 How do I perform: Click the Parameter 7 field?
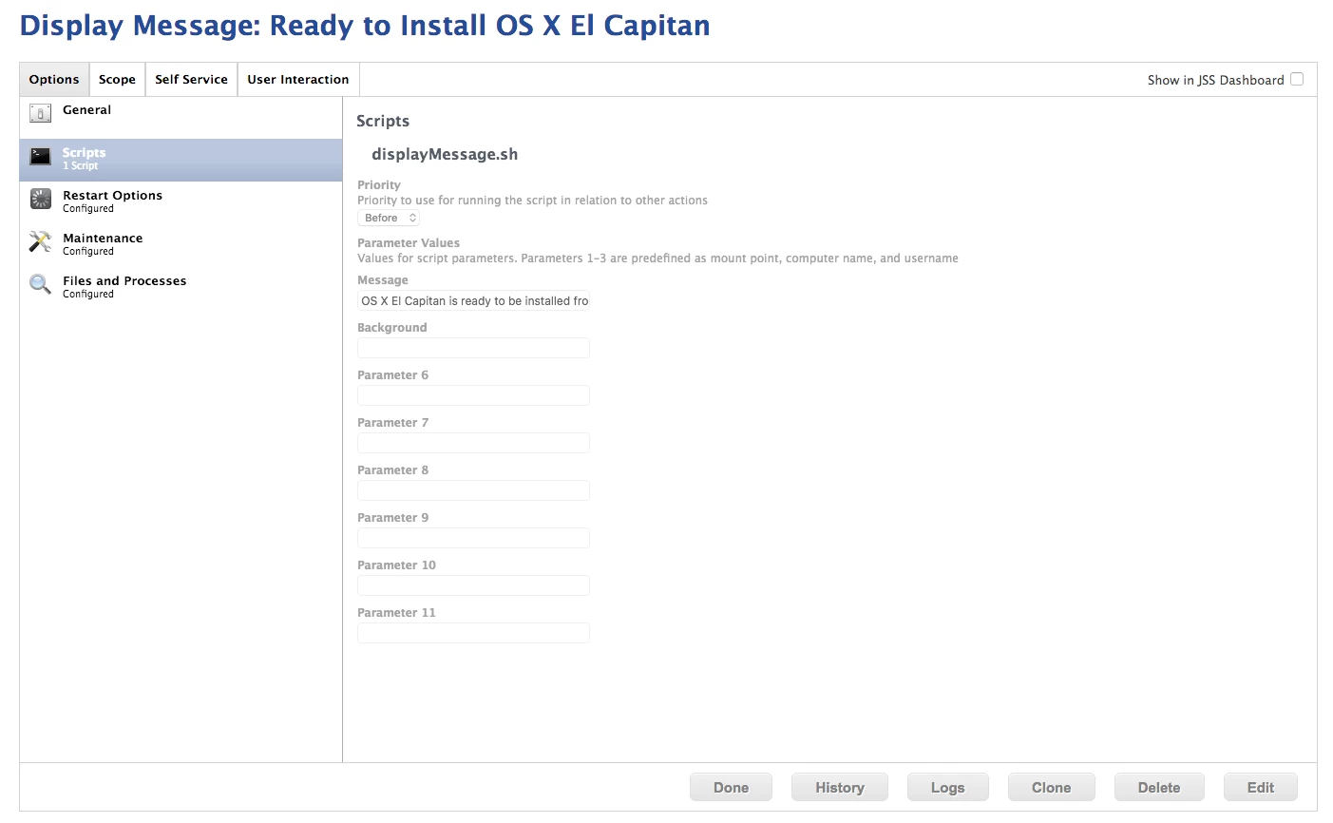click(473, 443)
